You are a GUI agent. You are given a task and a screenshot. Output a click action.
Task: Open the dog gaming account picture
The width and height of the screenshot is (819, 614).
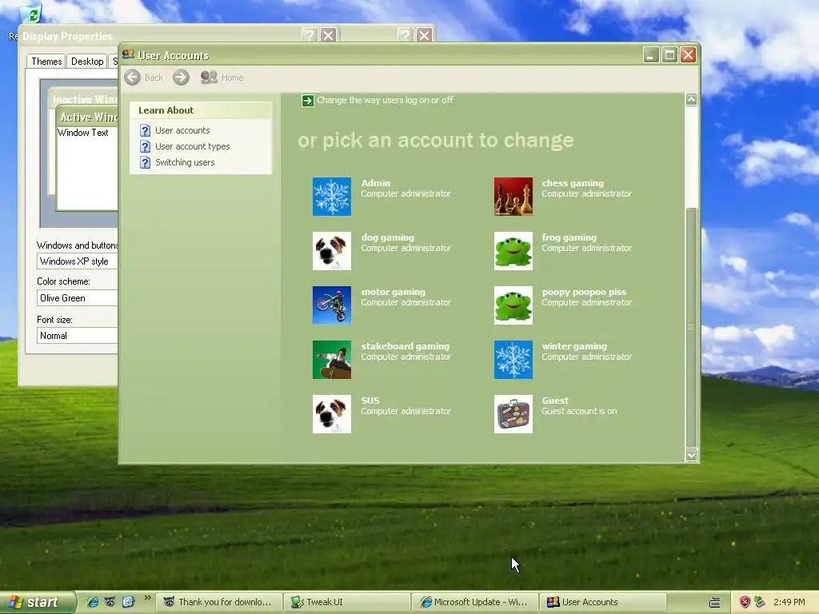pyautogui.click(x=332, y=251)
